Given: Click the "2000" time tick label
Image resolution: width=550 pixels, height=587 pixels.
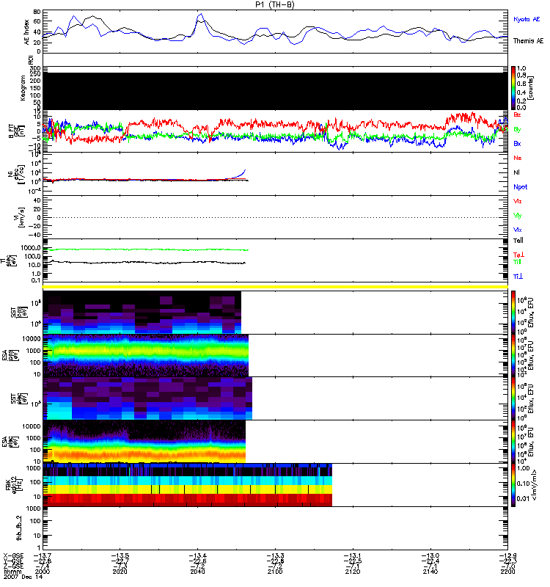Looking at the screenshot, I should [43, 572].
